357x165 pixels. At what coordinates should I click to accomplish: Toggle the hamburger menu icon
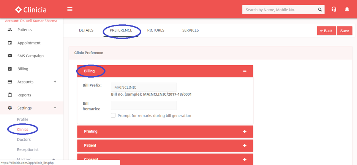coord(70,9)
